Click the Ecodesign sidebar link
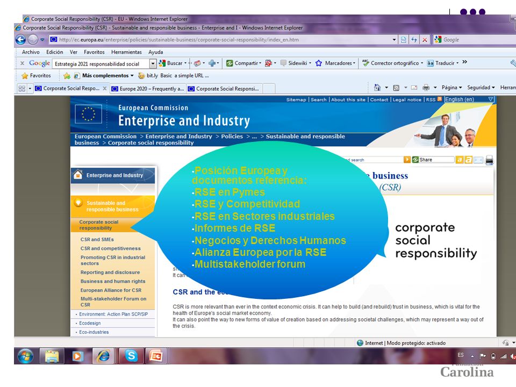Image resolution: width=516 pixels, height=387 pixels. [90, 323]
